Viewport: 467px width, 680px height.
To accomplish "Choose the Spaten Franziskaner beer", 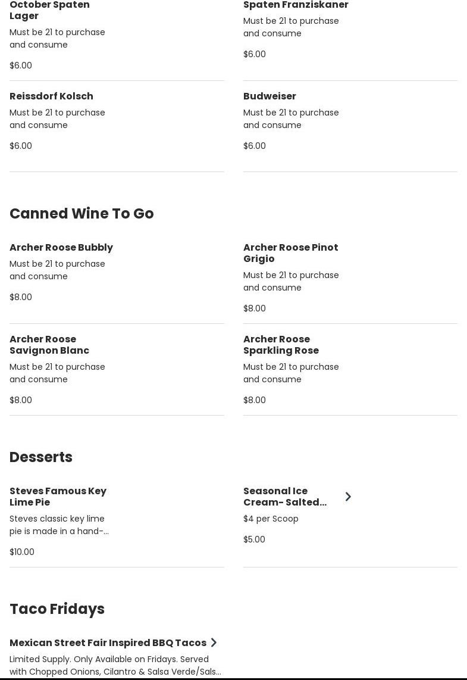I will click(296, 5).
